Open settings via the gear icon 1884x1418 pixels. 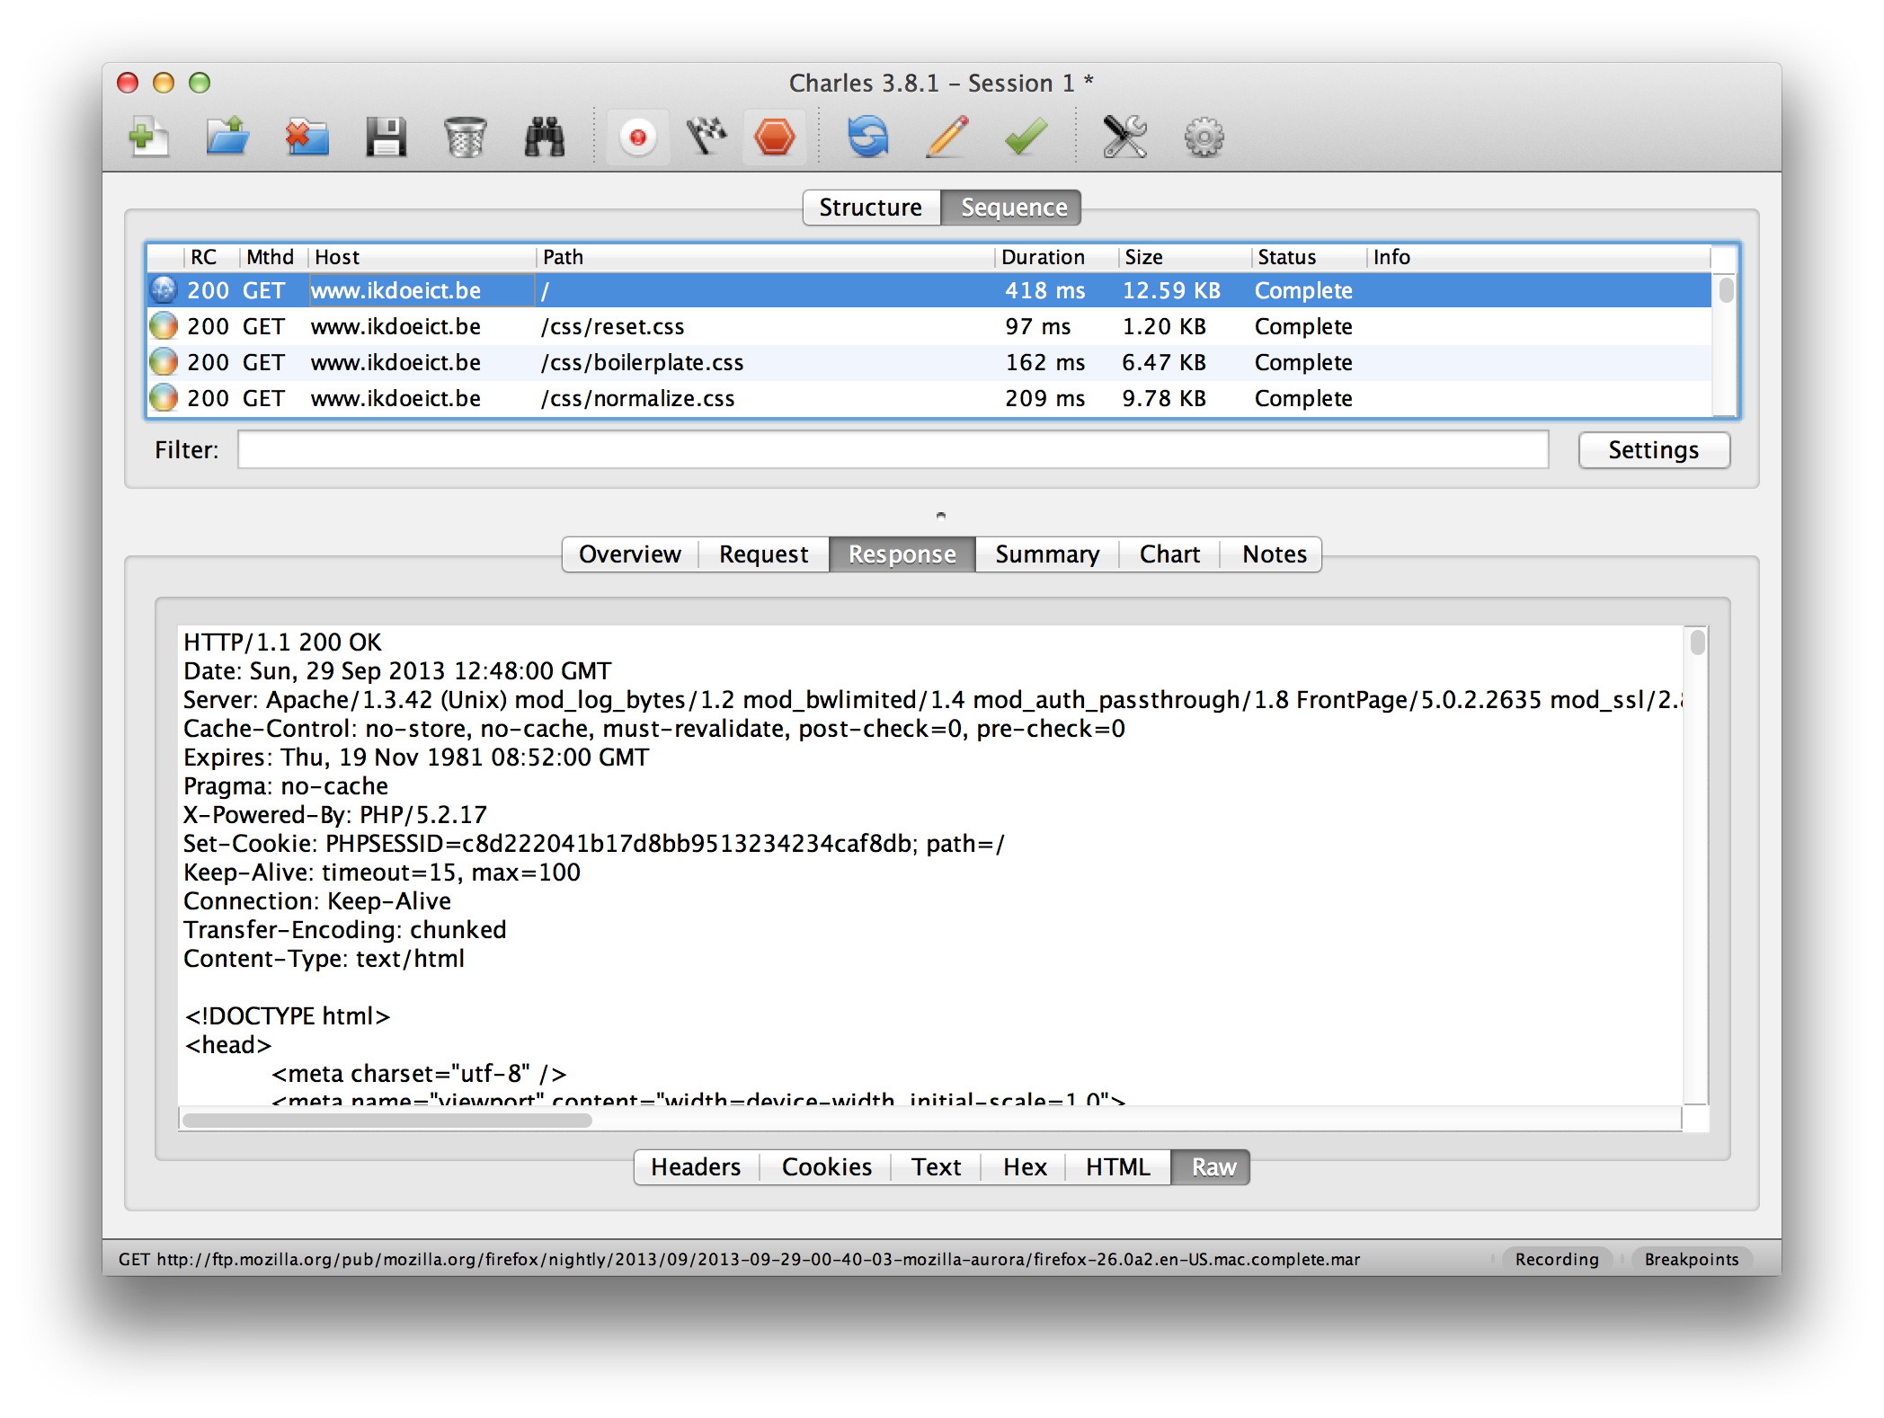click(x=1204, y=137)
